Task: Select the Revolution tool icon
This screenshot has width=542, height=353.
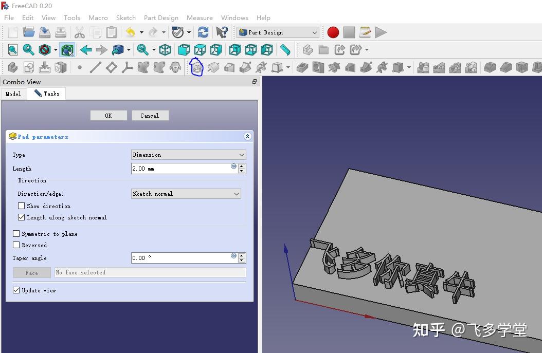Action: [x=213, y=67]
